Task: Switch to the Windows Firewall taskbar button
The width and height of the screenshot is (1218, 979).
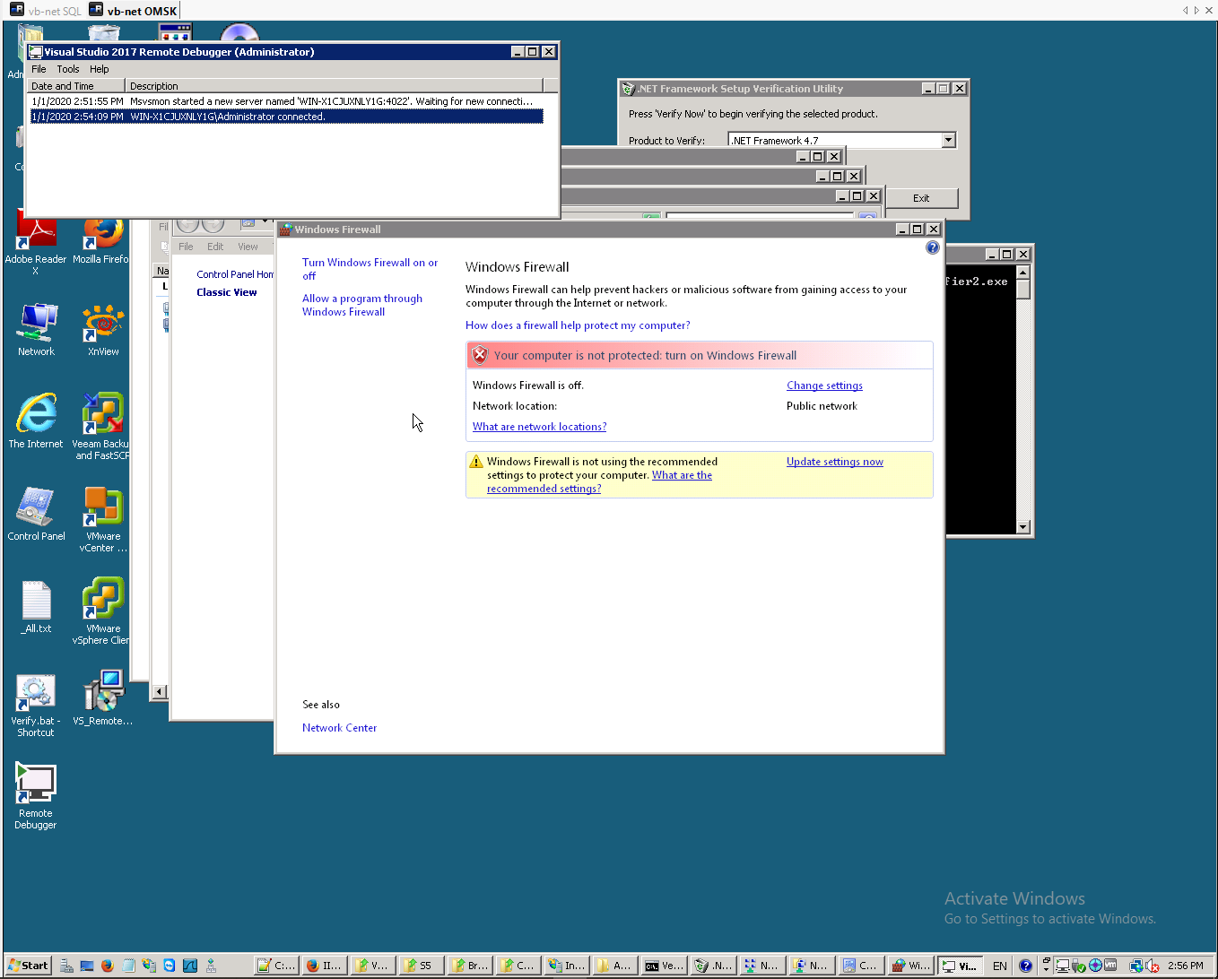Action: coord(910,966)
